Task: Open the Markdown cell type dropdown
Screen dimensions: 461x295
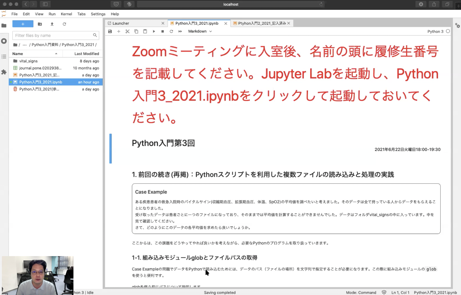Action: [200, 31]
